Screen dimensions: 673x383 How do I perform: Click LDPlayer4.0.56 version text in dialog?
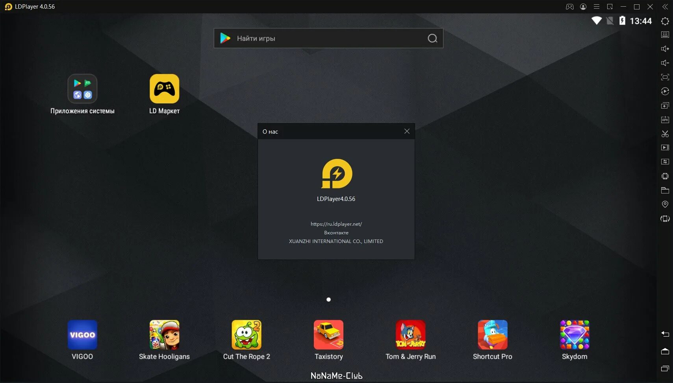pos(336,199)
